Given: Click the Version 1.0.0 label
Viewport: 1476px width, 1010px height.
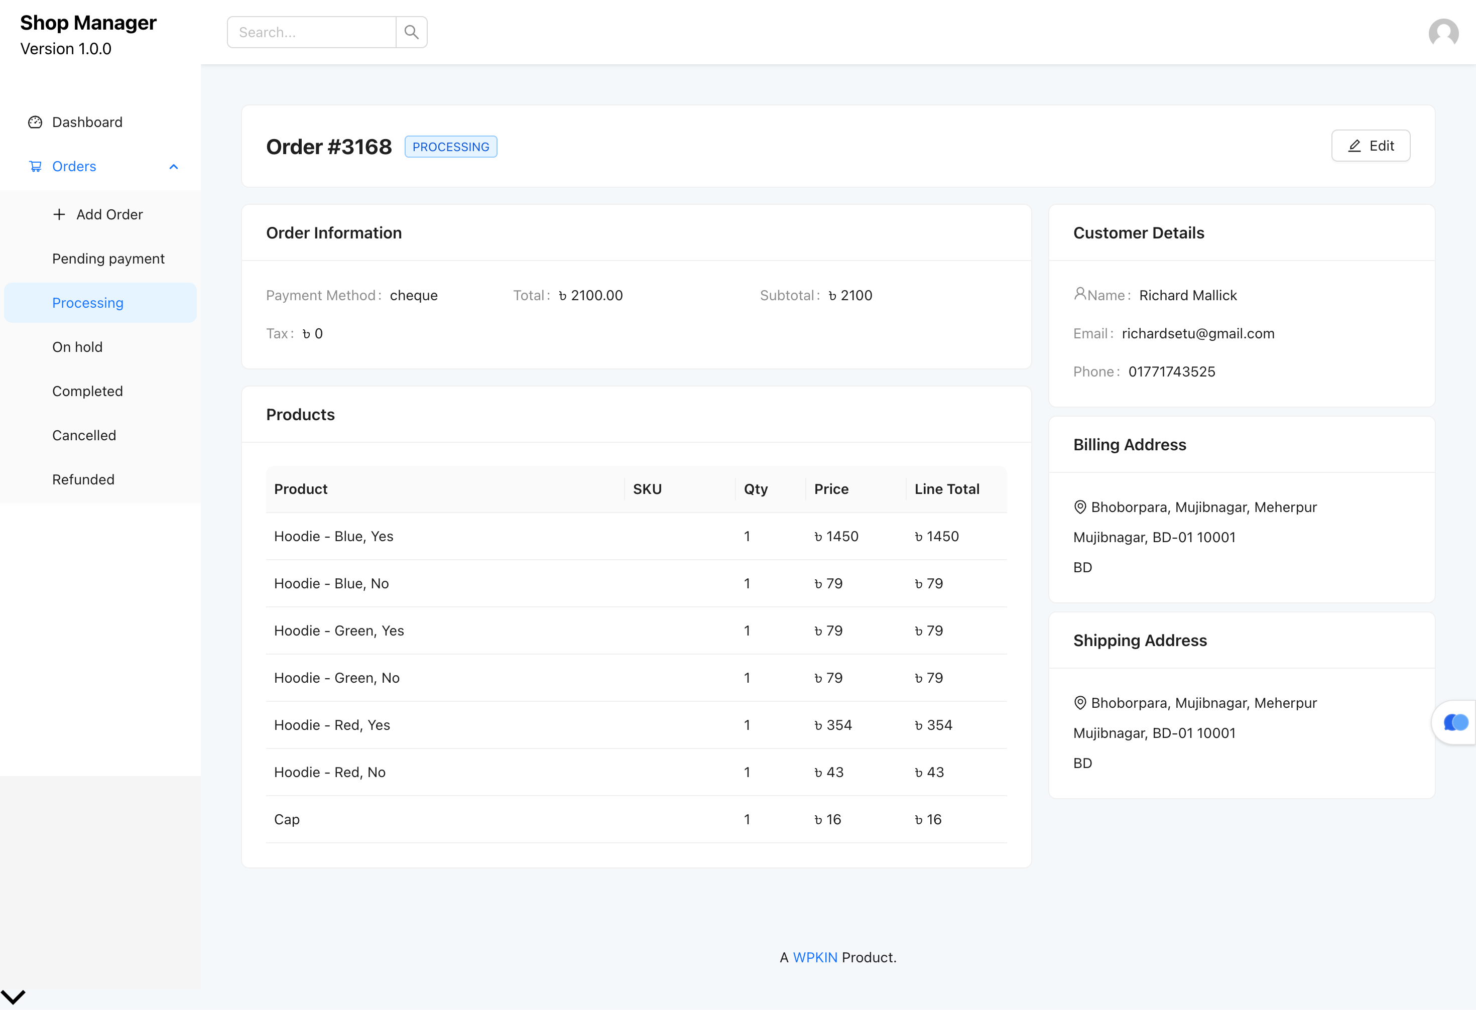Looking at the screenshot, I should tap(66, 49).
